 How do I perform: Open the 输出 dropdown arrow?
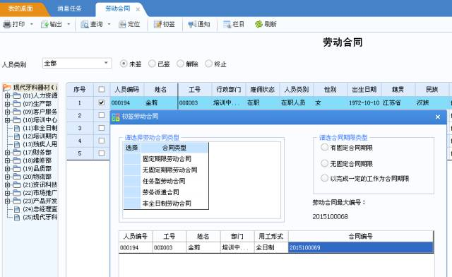point(69,24)
